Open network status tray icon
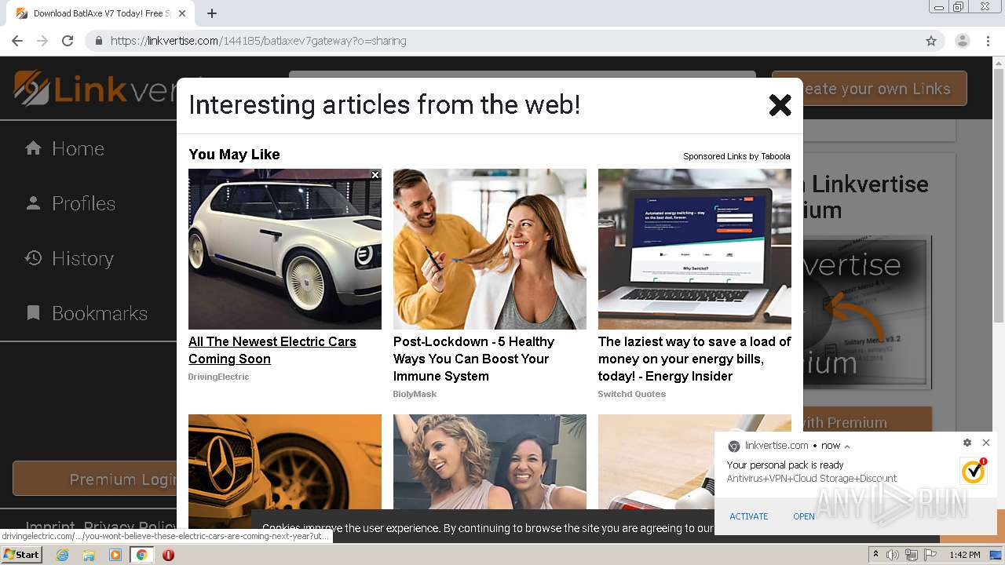The height and width of the screenshot is (565, 1005). [x=912, y=555]
